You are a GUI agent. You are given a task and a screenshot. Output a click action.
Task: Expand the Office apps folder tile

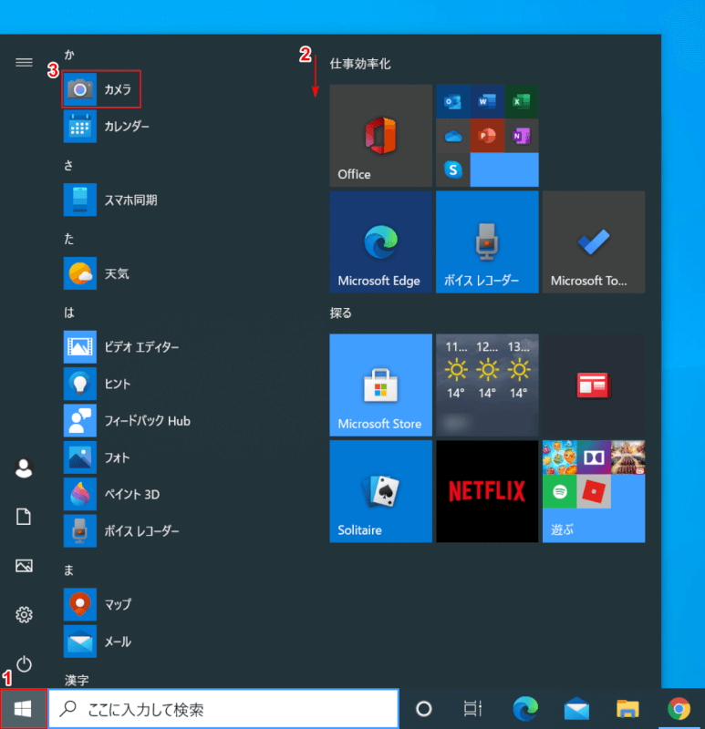487,135
